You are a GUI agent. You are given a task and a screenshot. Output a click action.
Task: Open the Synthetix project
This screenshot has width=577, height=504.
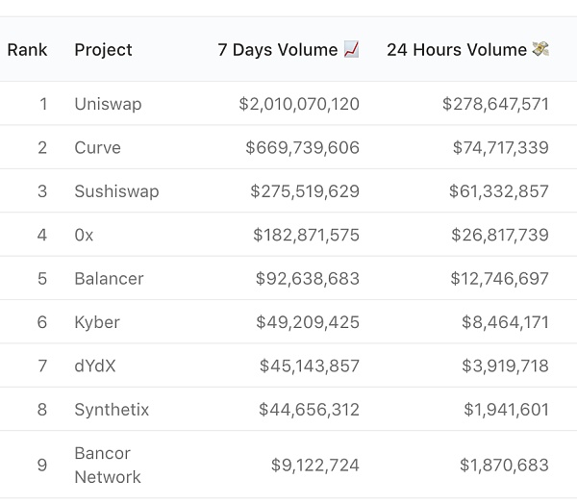click(112, 410)
